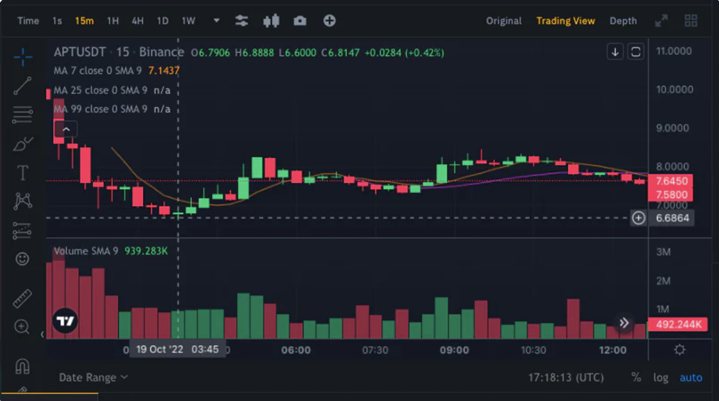Toggle percent scale mode
The height and width of the screenshot is (401, 719).
tap(636, 377)
